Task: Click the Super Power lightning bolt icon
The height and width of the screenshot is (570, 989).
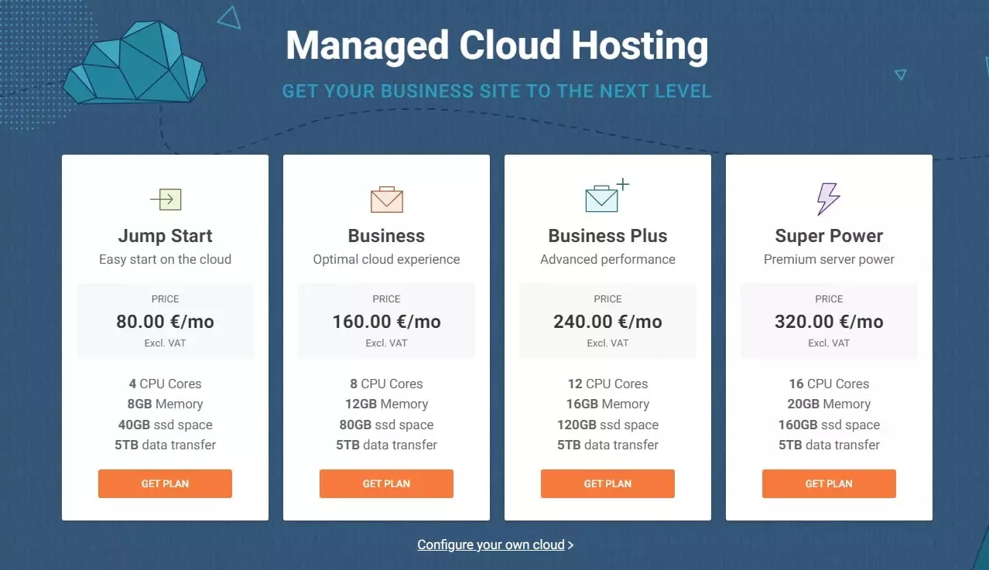Action: 828,199
